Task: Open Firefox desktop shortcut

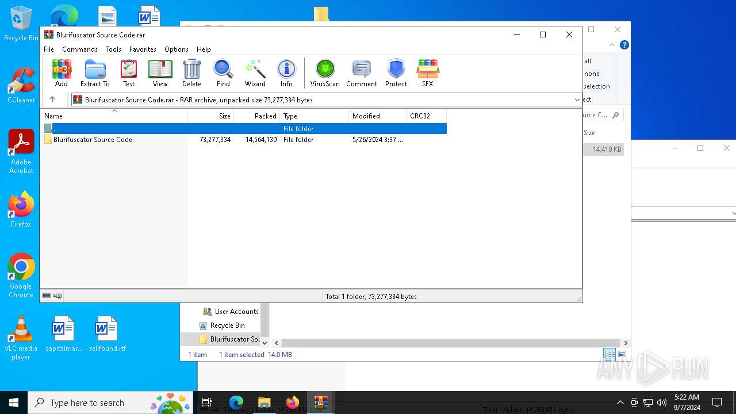Action: click(x=21, y=209)
